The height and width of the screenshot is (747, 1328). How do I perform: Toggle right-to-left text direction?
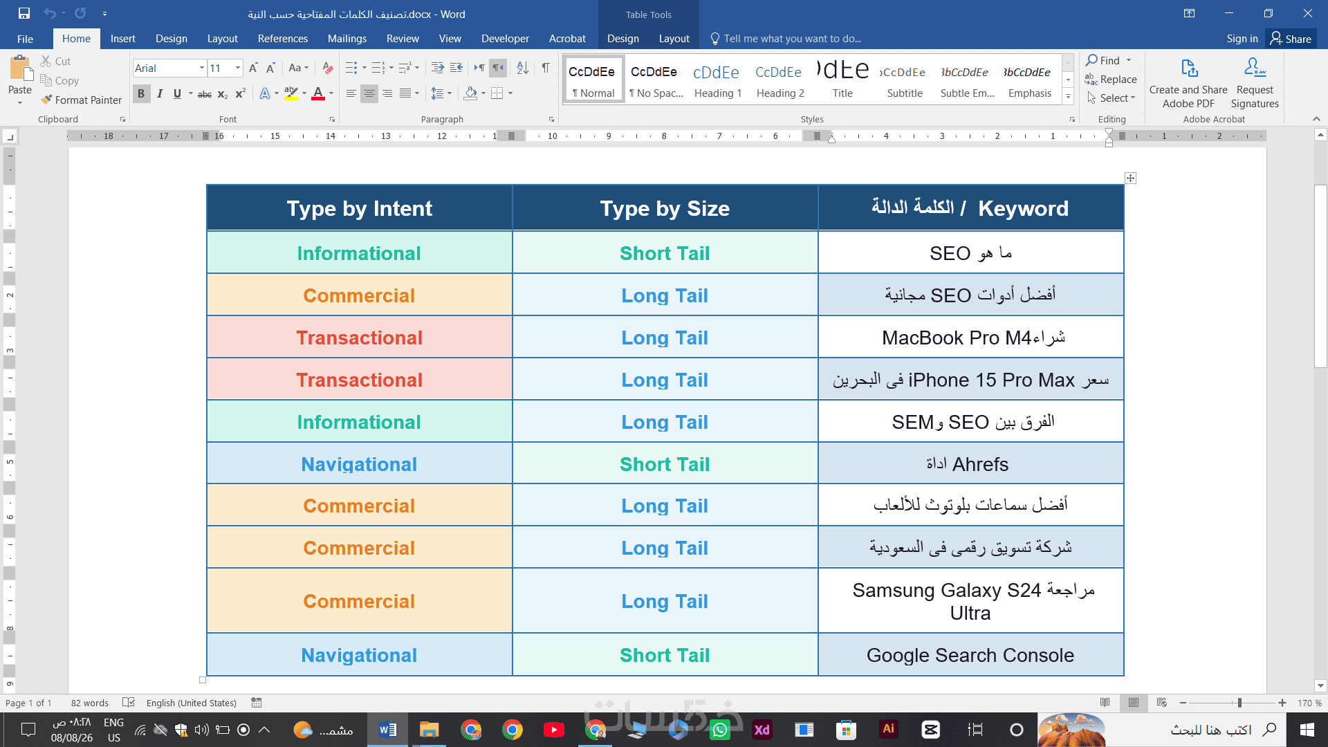(x=498, y=68)
